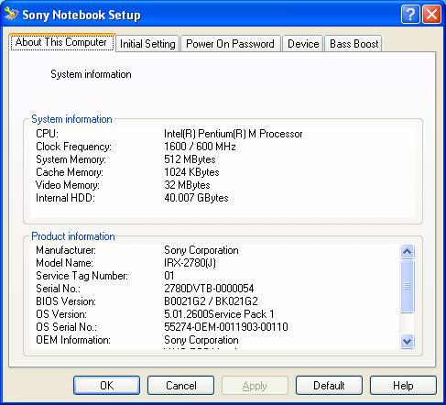Click the greyed-out Apply button
Viewport: 446px width, 405px height.
255,386
